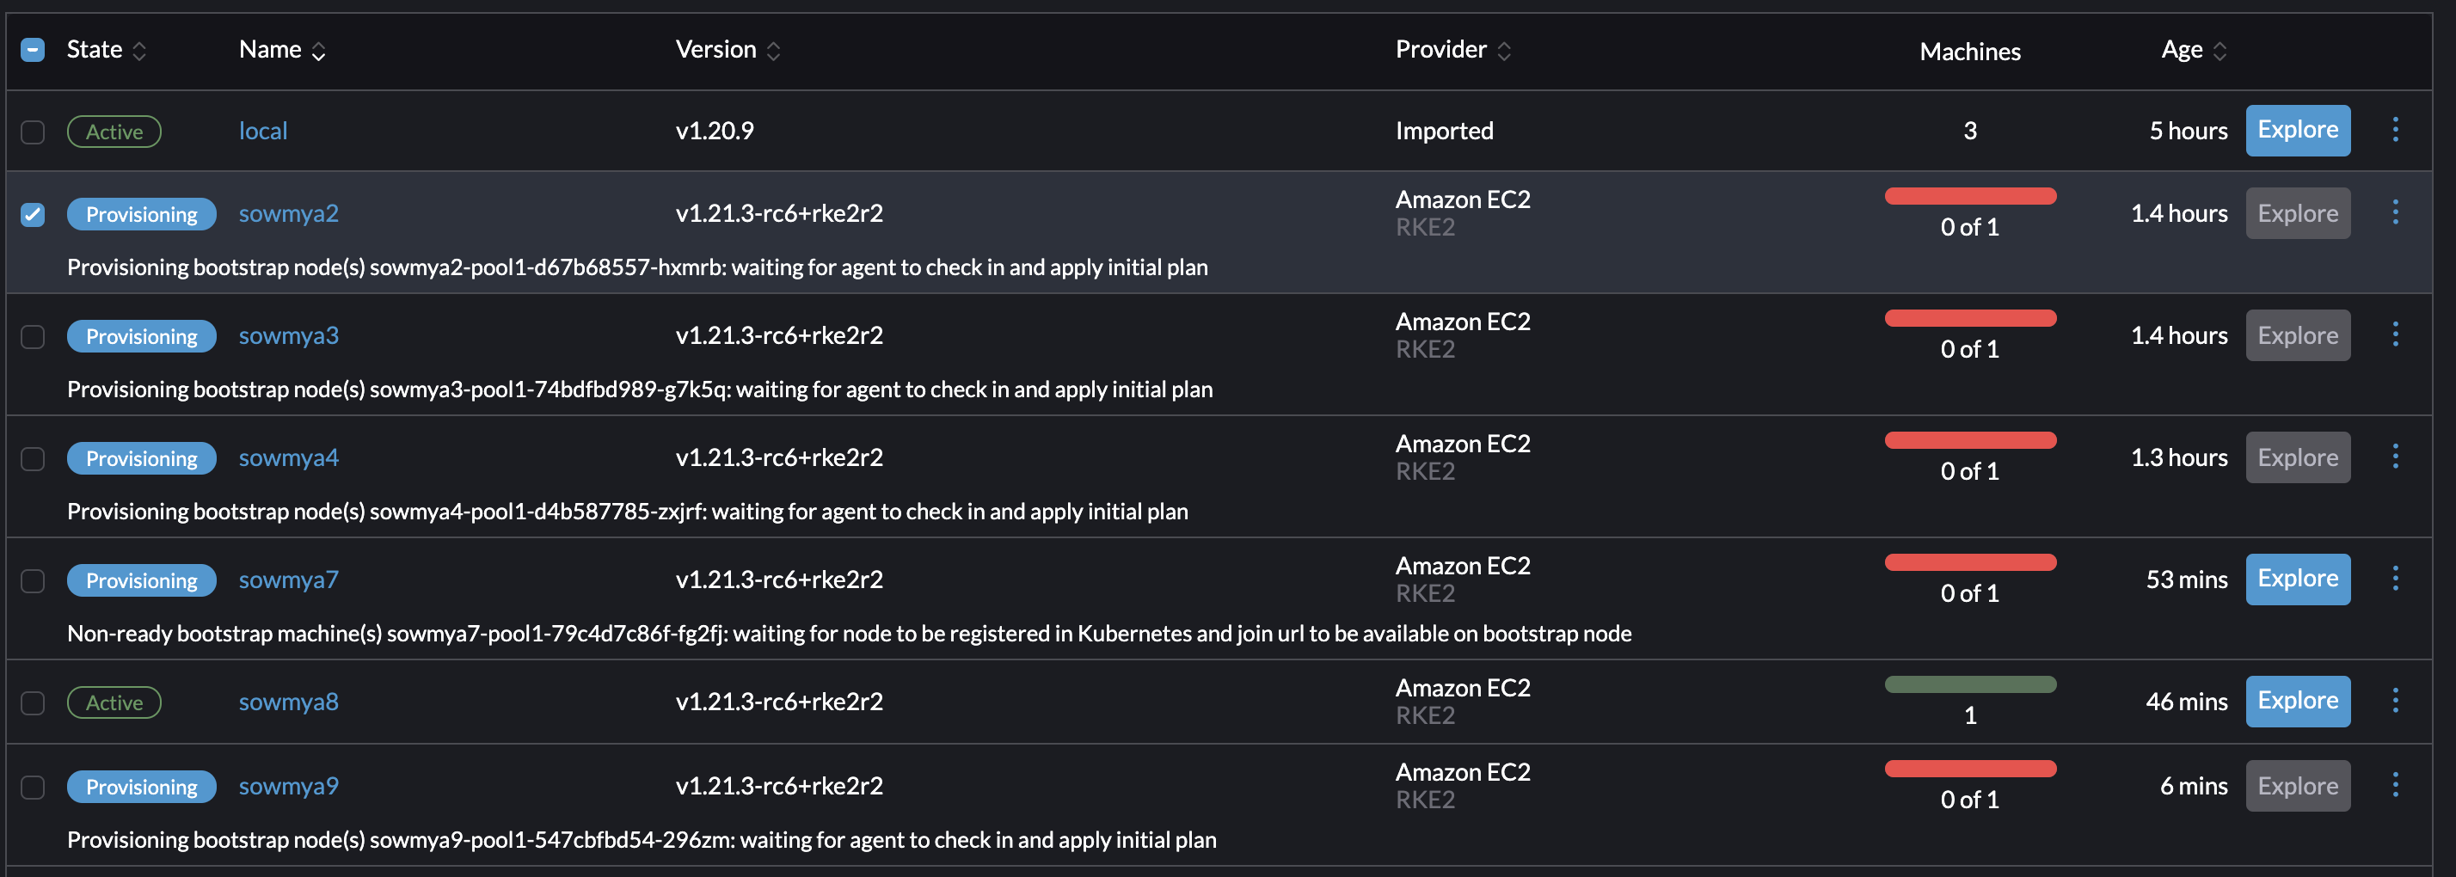Toggle sorting on the State column

[x=139, y=51]
